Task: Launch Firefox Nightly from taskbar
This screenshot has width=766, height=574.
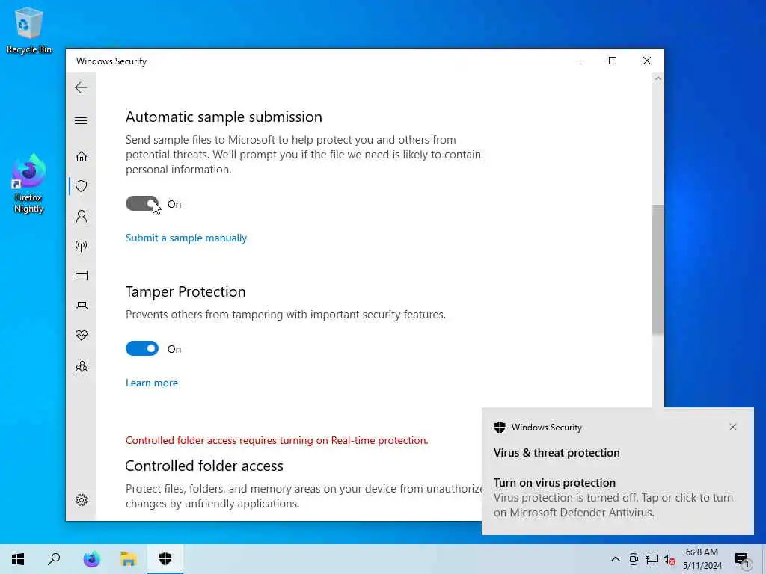Action: pos(91,559)
